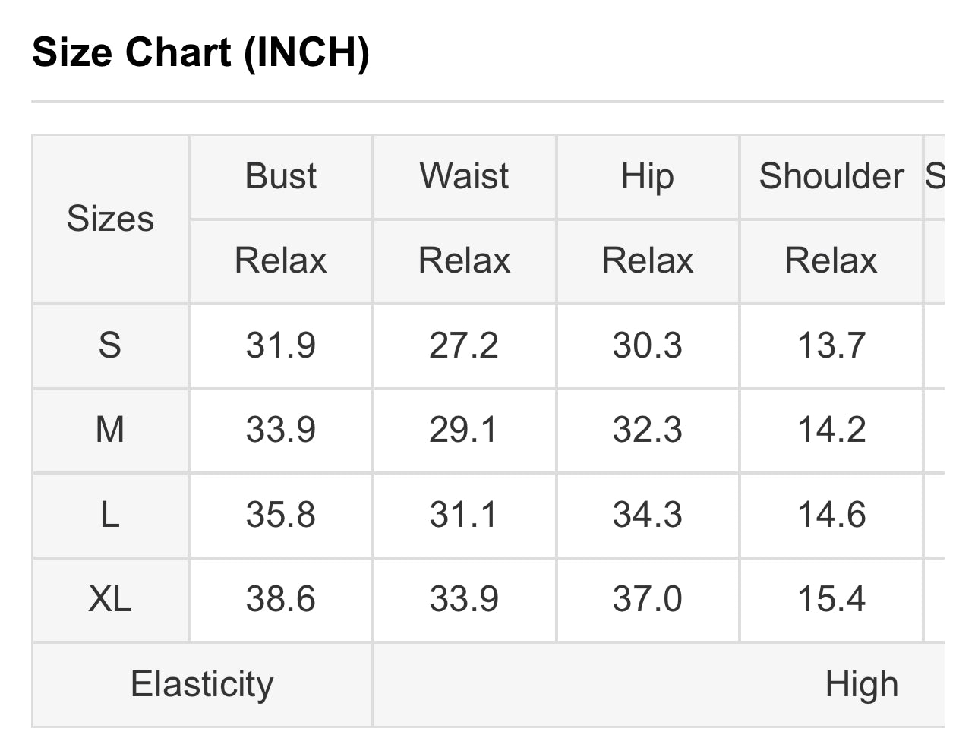This screenshot has width=975, height=738.
Task: Click the bust value 31.9
Action: click(x=281, y=346)
